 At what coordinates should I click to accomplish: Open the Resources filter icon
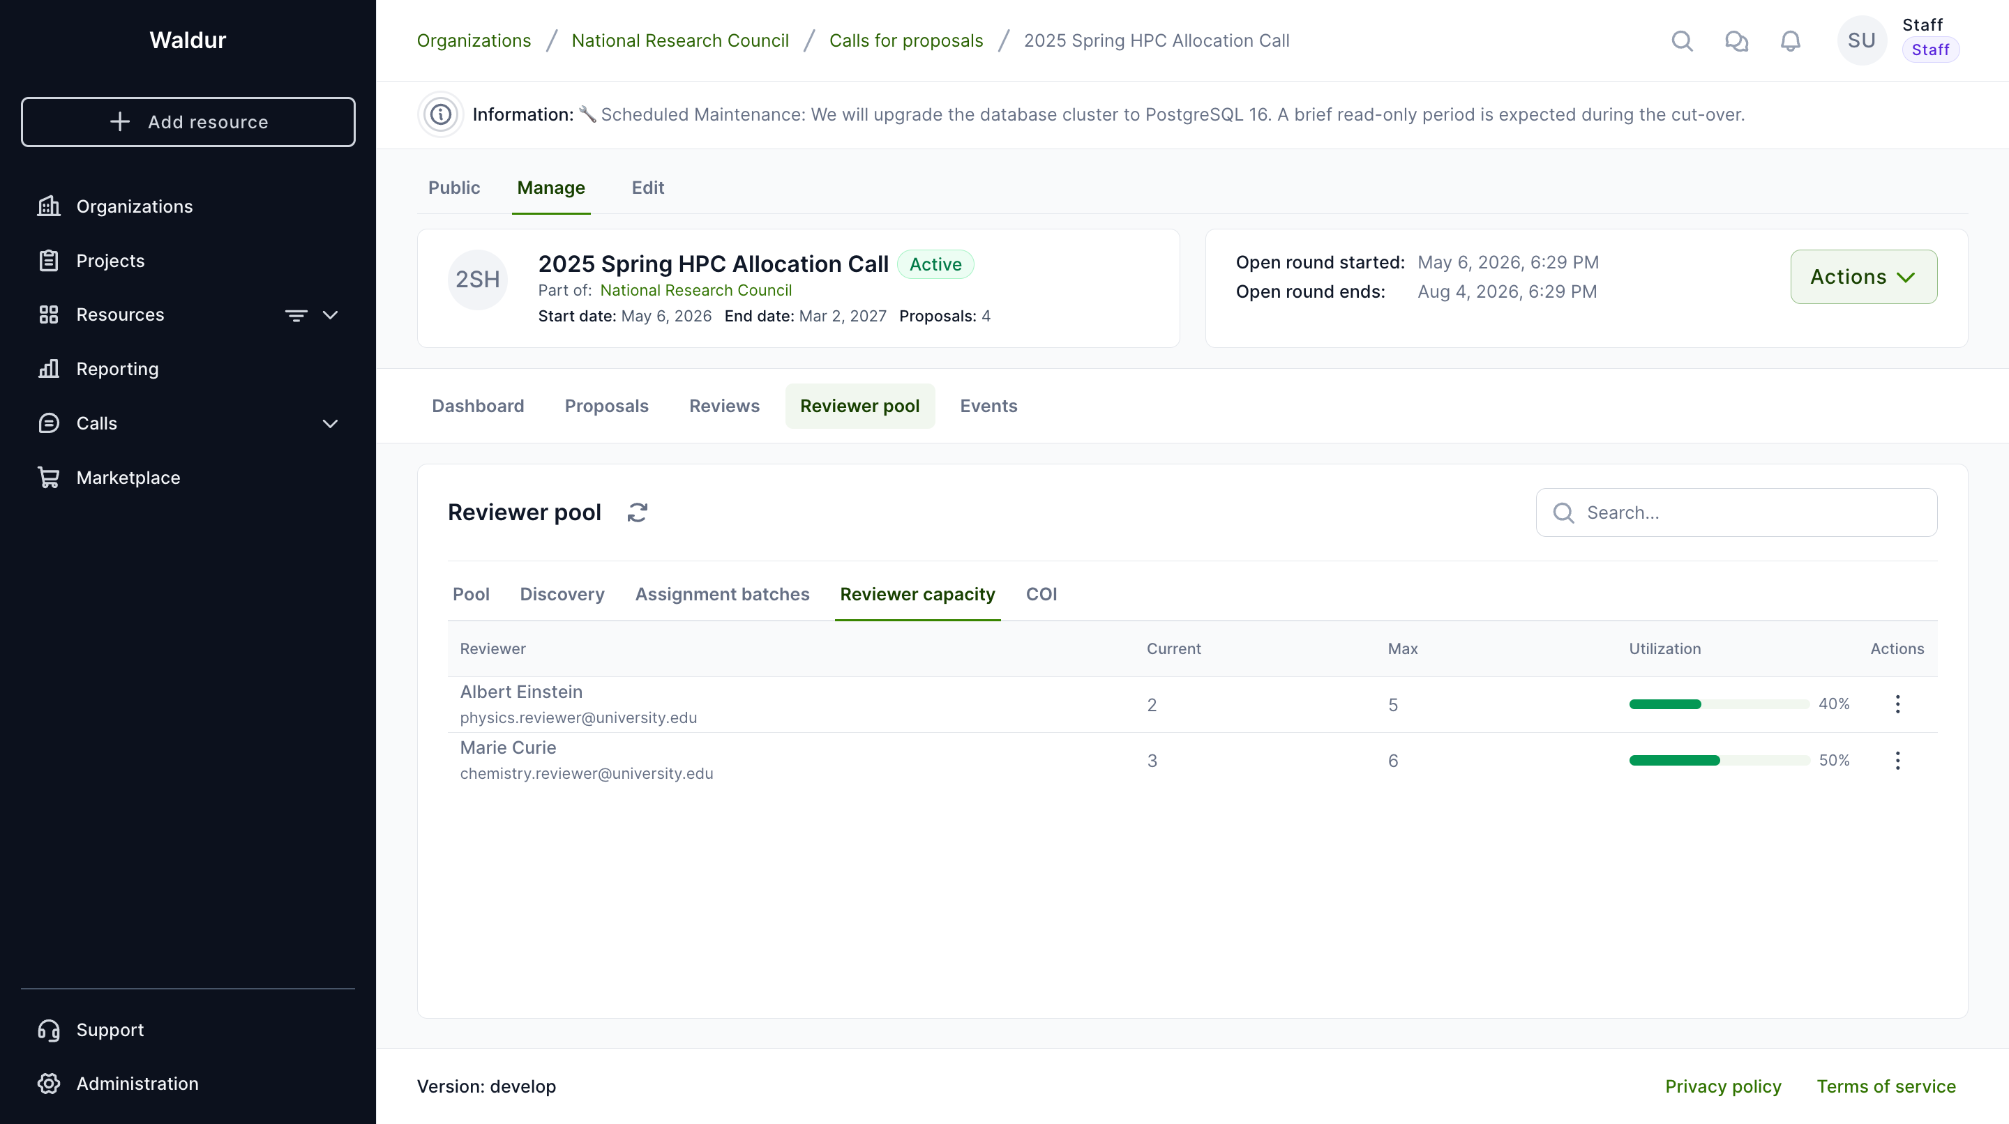click(296, 315)
